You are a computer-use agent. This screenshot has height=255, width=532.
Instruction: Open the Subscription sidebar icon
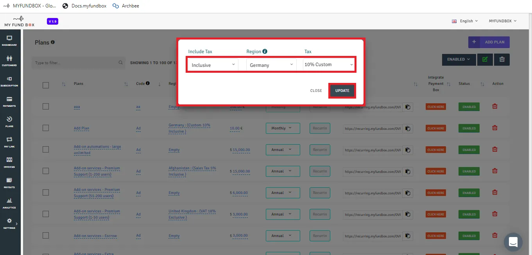[9, 79]
